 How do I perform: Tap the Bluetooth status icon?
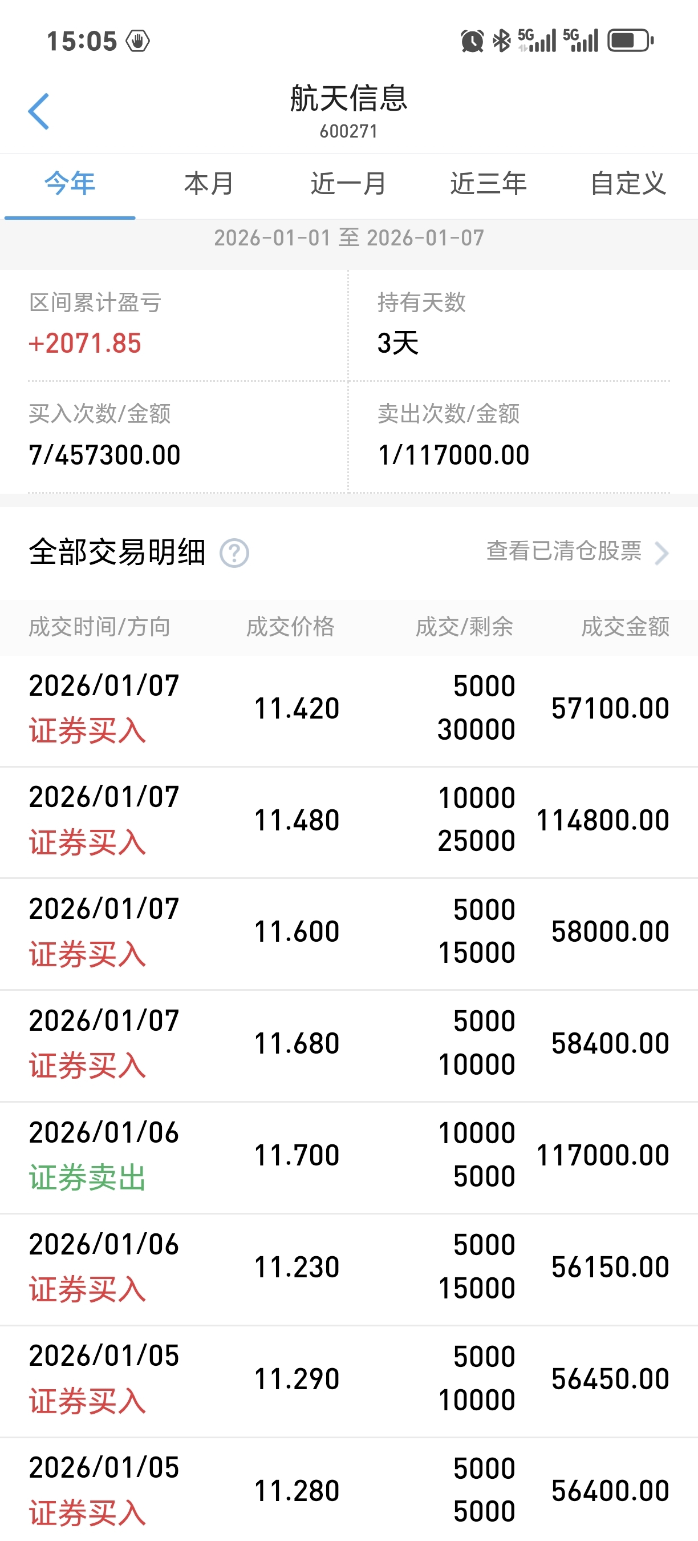(501, 41)
